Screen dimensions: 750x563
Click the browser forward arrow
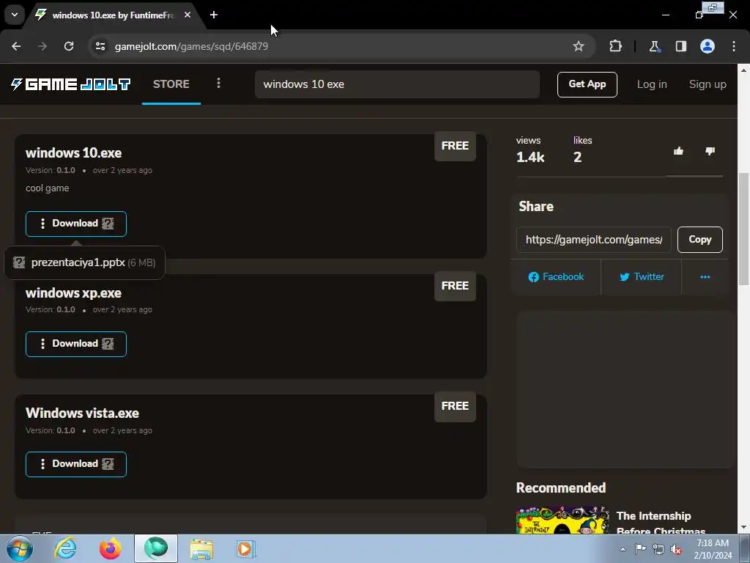coord(42,46)
